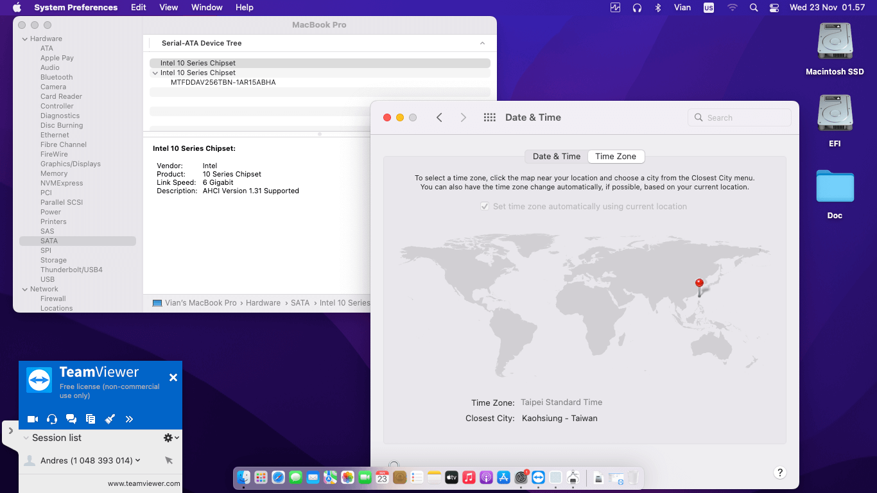877x493 pixels.
Task: Click the headphones icon in the menu bar
Action: pos(637,8)
